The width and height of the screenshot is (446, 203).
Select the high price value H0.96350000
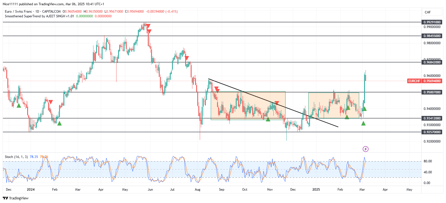93,12
